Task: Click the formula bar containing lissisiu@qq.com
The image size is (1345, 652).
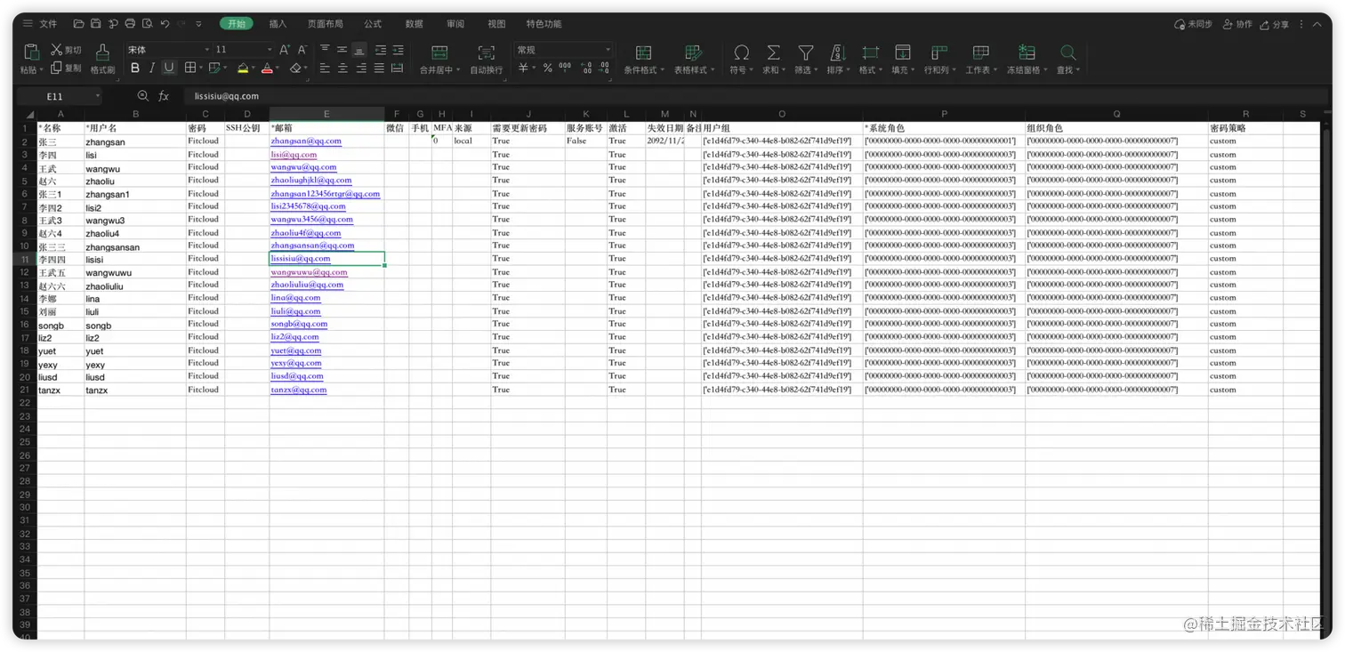Action: point(756,96)
